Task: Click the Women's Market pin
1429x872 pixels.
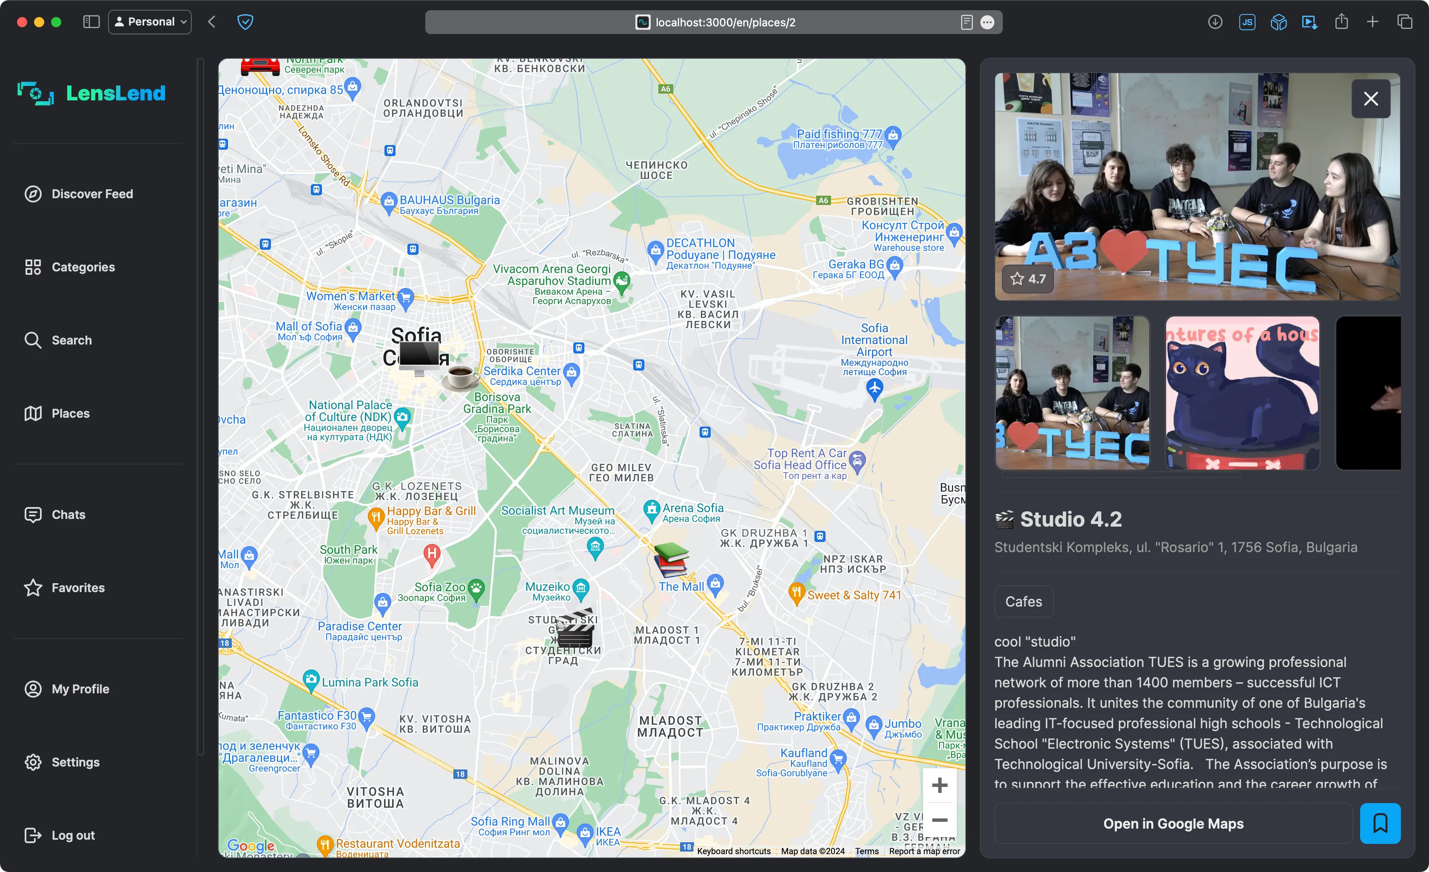Action: point(405,299)
